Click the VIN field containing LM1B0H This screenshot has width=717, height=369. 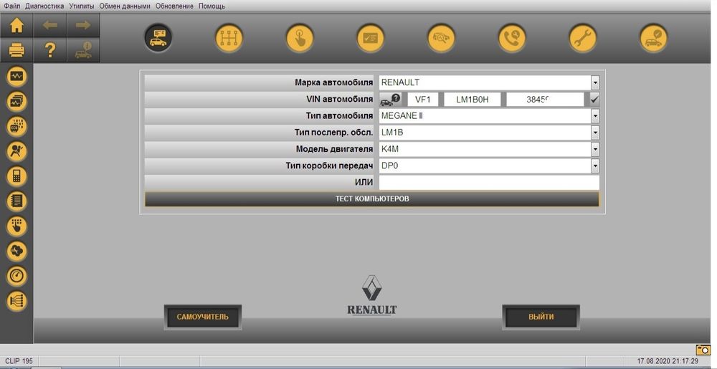coord(473,100)
